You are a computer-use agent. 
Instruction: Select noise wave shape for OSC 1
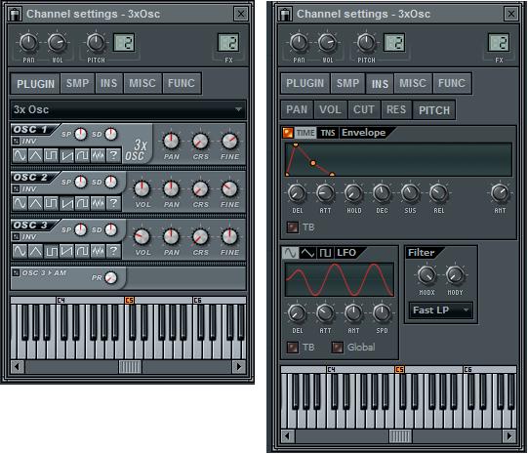(x=98, y=155)
